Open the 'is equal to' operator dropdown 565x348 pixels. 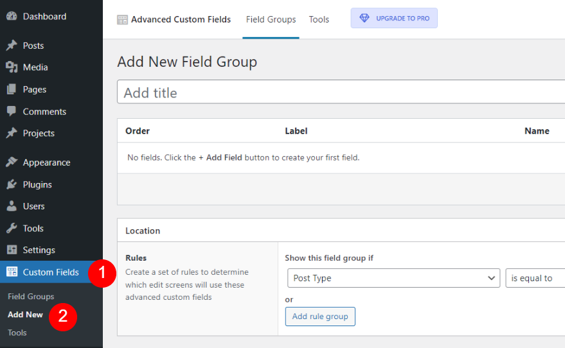pos(535,278)
